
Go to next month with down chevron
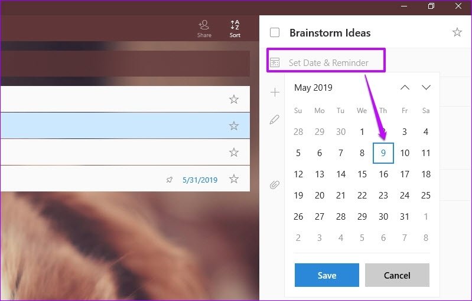[426, 87]
